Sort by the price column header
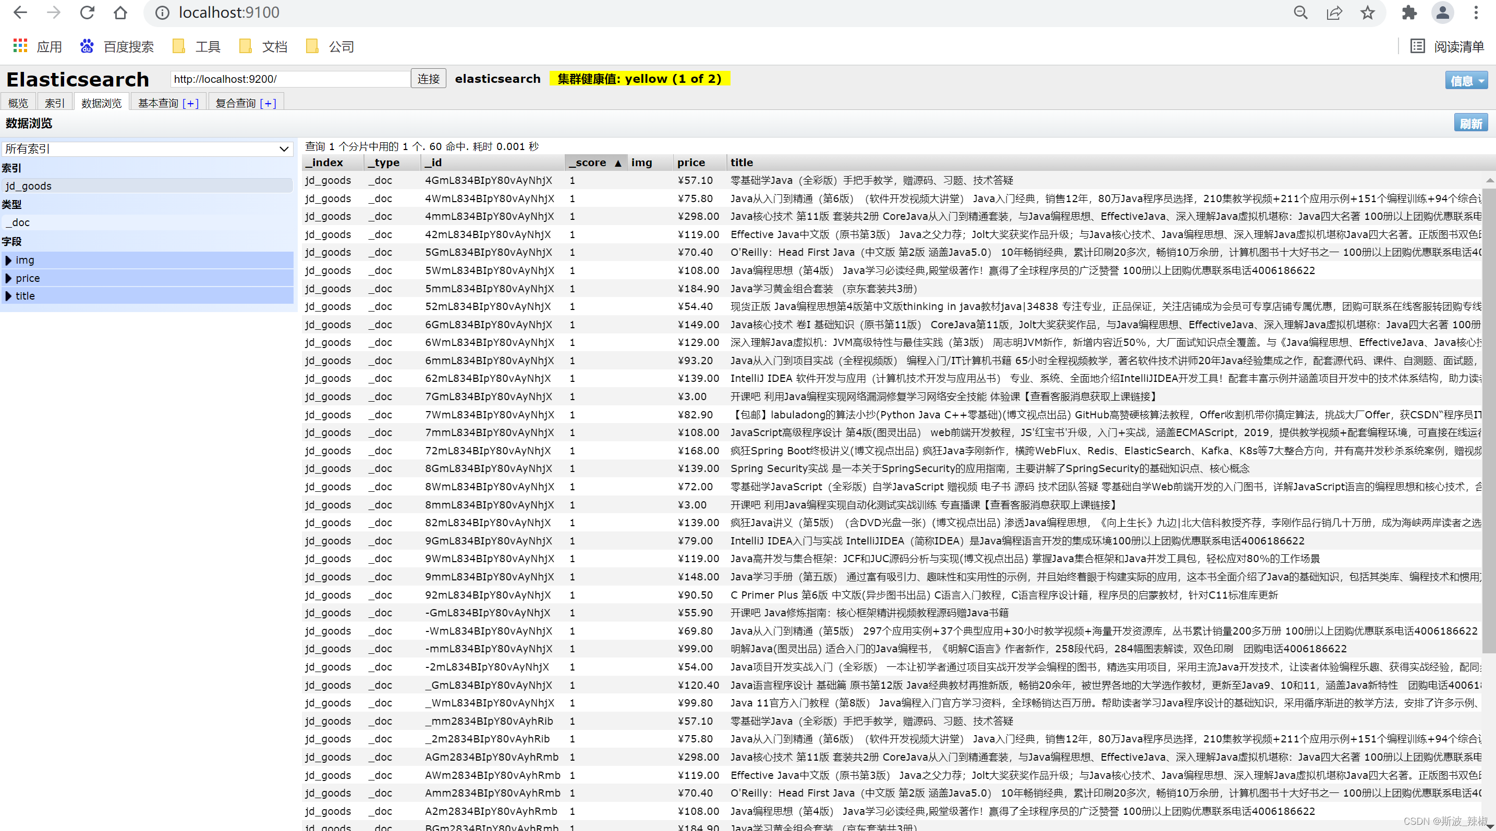 (700, 163)
